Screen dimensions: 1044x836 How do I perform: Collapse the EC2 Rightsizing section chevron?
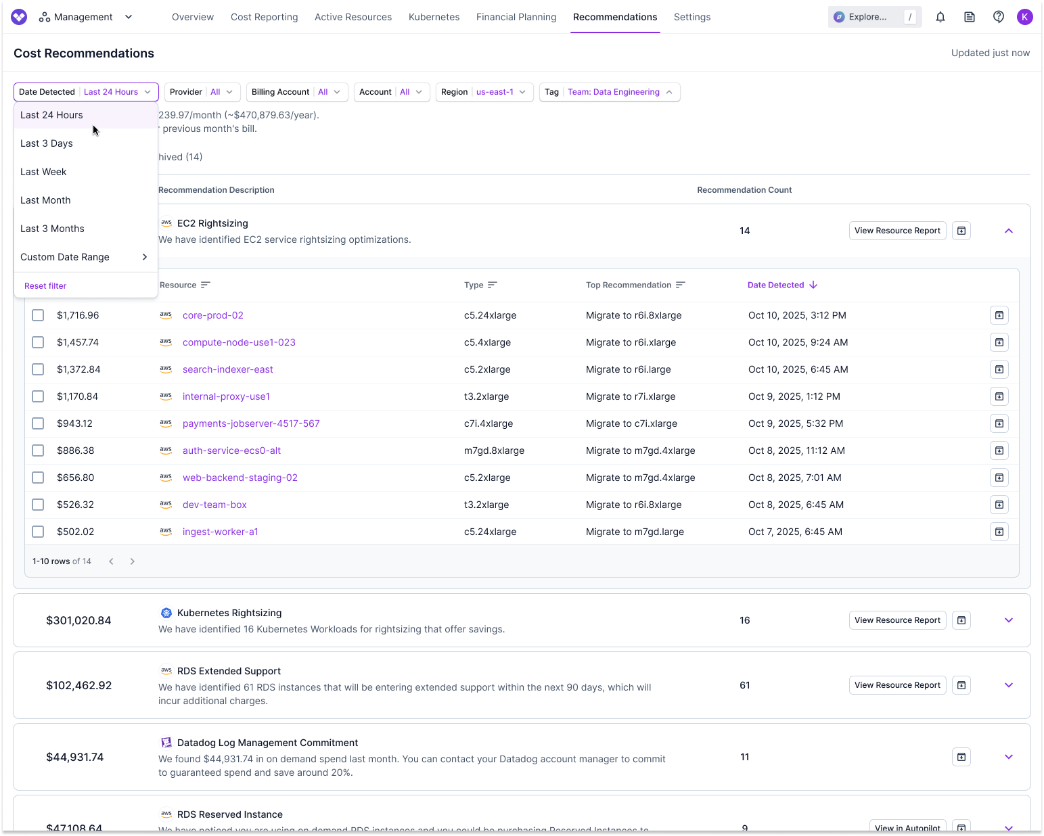pos(1009,231)
